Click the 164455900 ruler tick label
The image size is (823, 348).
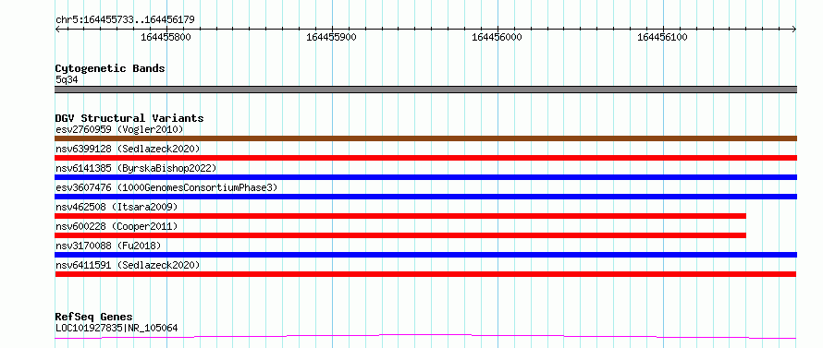click(331, 37)
